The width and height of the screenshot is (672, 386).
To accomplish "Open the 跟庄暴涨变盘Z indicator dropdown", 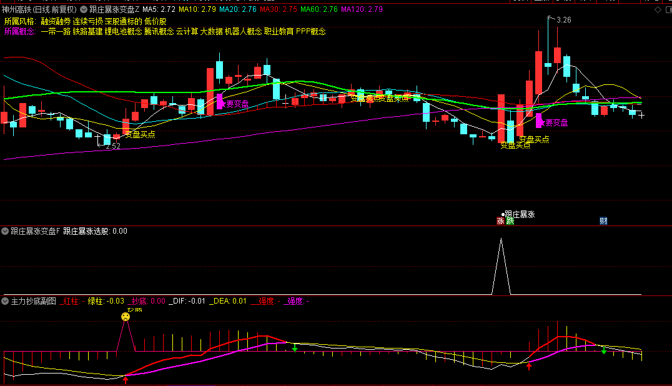I will click(84, 9).
